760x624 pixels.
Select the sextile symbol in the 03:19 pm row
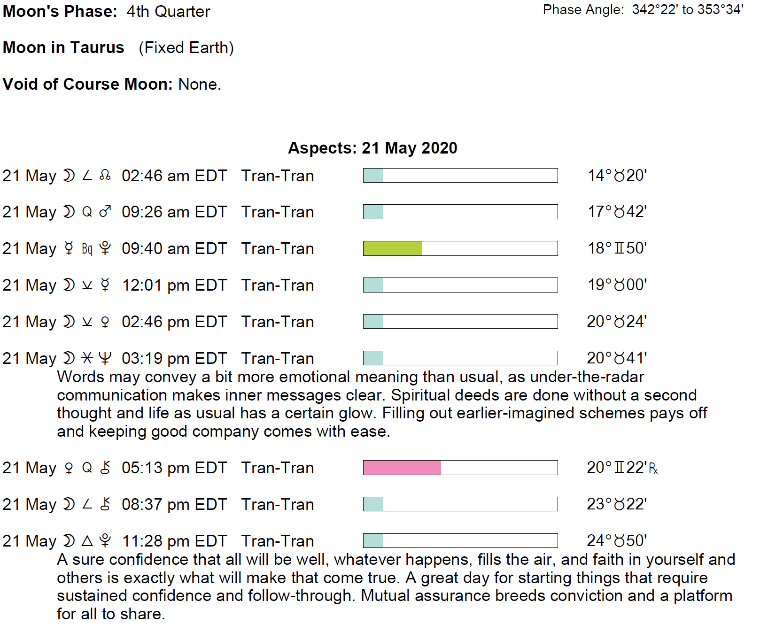(87, 358)
